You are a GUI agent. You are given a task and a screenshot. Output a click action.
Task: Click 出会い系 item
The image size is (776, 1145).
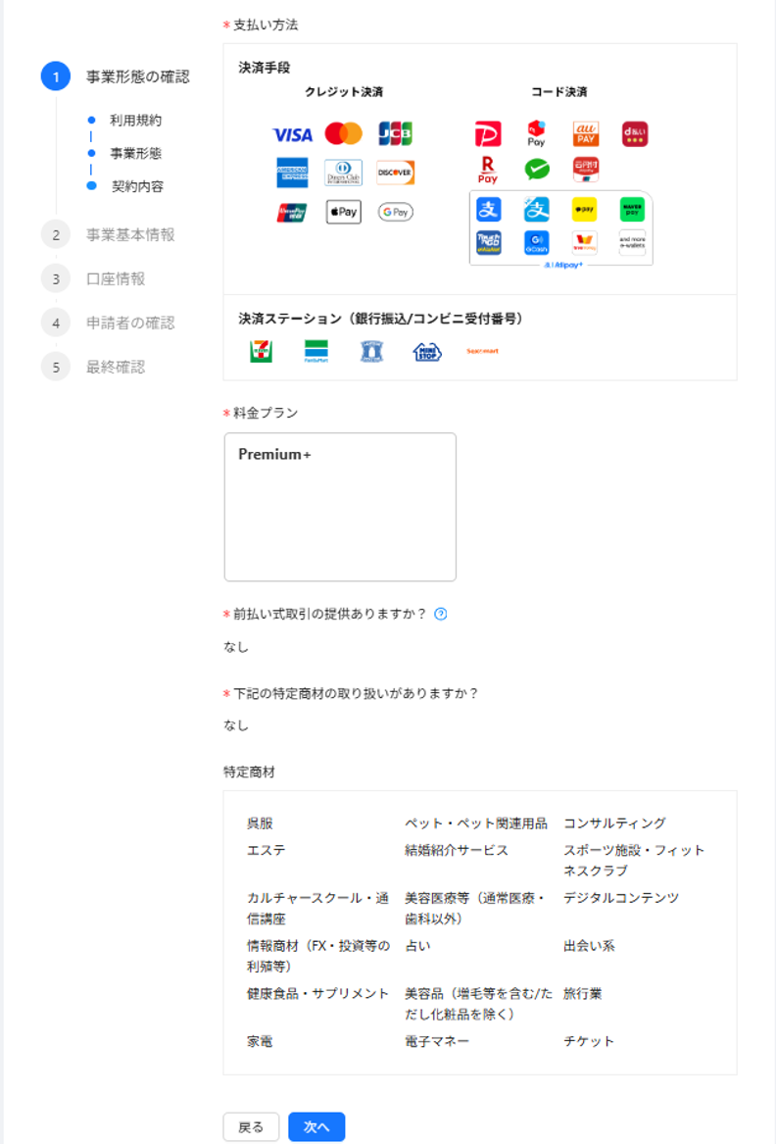[x=589, y=946]
